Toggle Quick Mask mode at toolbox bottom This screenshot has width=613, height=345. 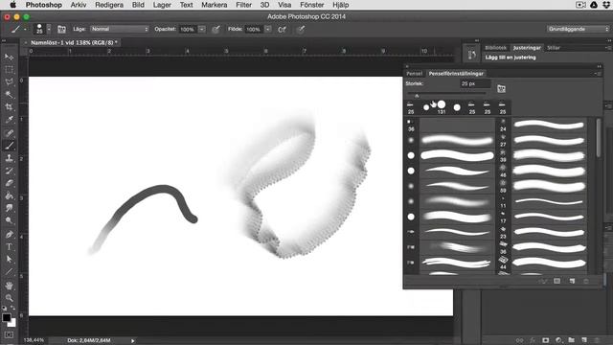9,334
